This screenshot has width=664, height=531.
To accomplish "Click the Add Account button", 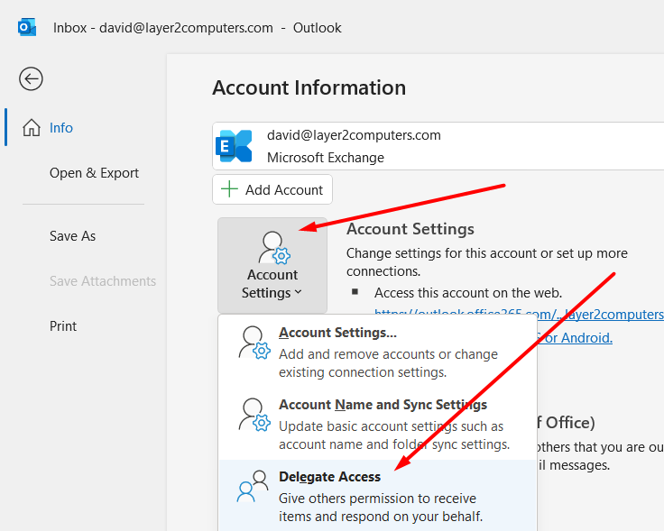I will click(x=272, y=189).
